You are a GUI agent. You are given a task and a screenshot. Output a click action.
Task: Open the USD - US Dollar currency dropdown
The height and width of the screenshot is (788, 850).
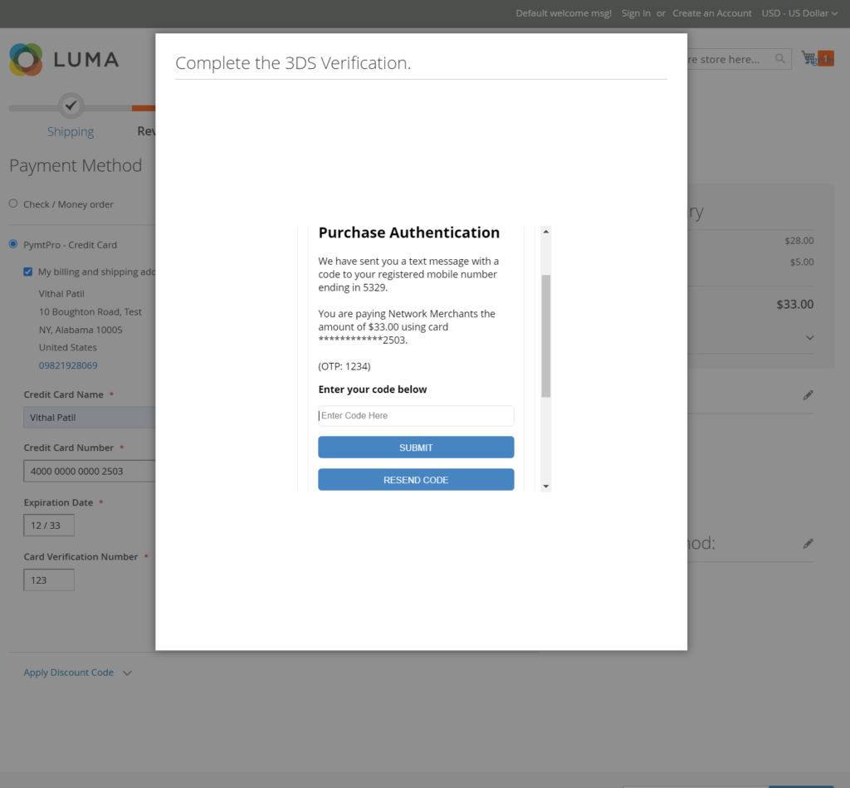coord(799,13)
